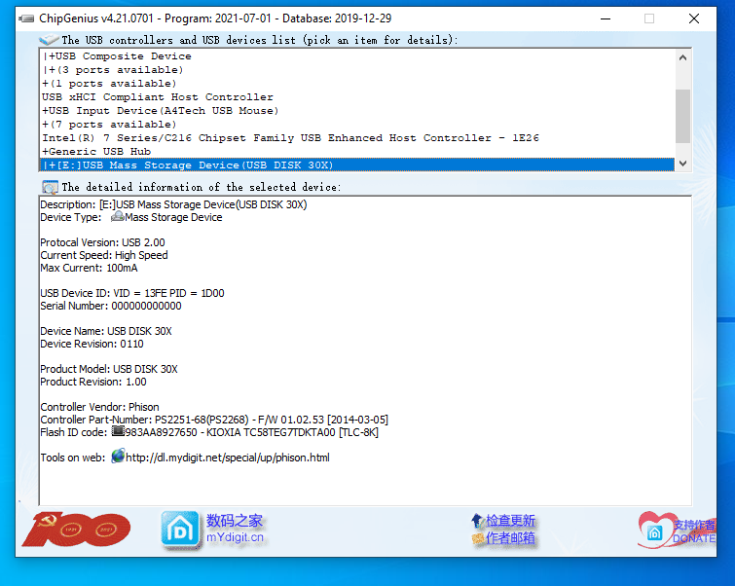Click the globe icon next to Tools on web
735x586 pixels.
pyautogui.click(x=118, y=457)
